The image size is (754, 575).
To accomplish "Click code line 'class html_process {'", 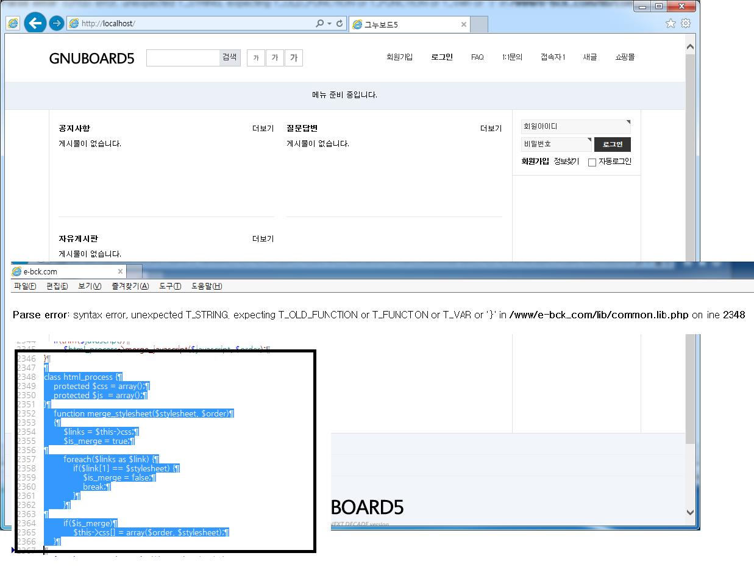I will (83, 377).
